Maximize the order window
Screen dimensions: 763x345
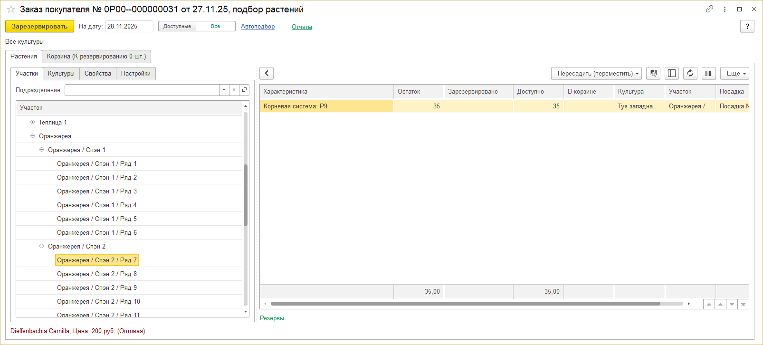click(x=739, y=9)
